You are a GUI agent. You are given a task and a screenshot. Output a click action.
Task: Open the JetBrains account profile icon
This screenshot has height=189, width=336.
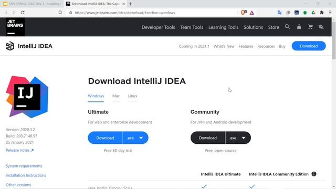tap(299, 27)
